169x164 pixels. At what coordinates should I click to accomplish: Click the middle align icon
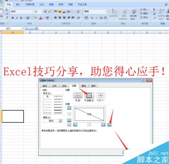[x=60, y=11]
